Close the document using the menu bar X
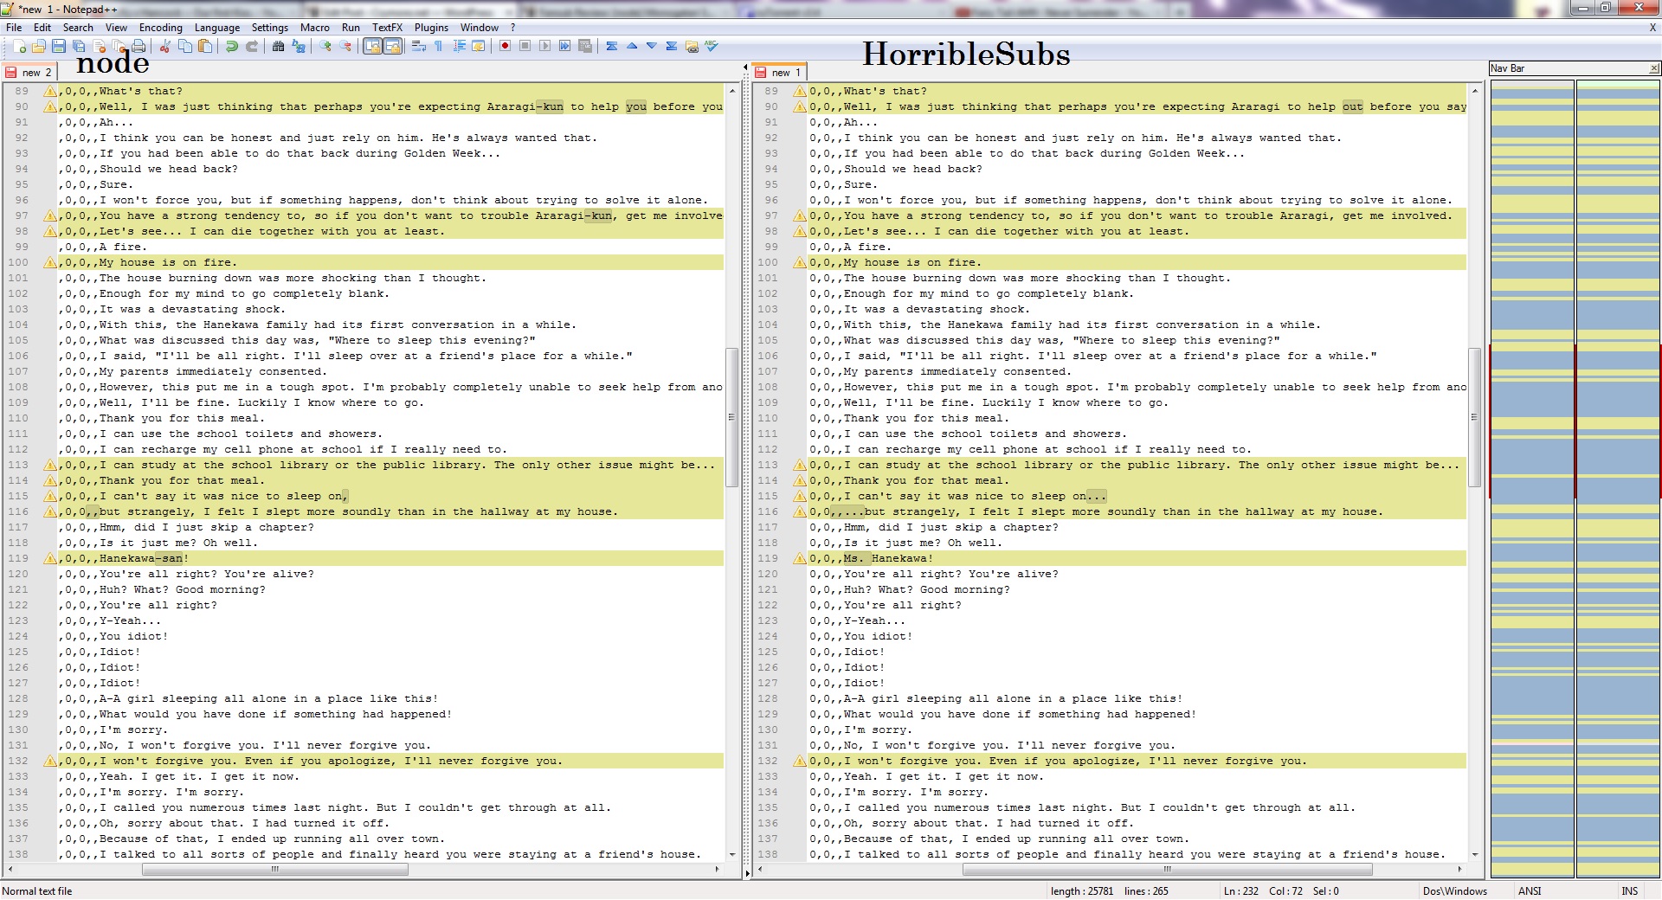Image resolution: width=1662 pixels, height=900 pixels. [1652, 28]
